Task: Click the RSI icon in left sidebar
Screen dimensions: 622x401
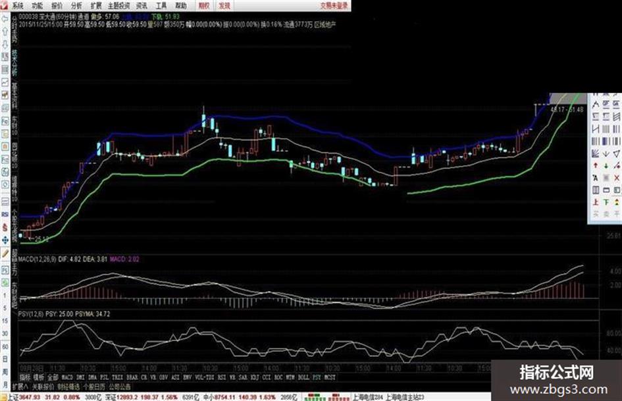Action: 5,215
